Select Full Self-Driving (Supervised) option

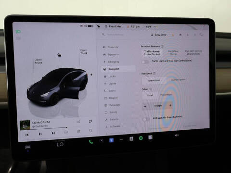pyautogui.click(x=193, y=52)
